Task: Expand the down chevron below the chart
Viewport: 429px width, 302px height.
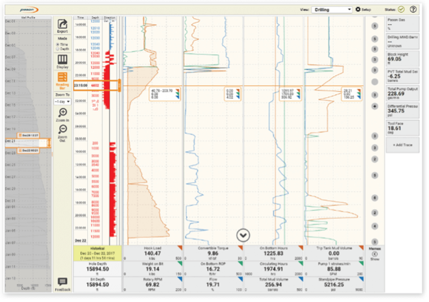Action: [243, 234]
